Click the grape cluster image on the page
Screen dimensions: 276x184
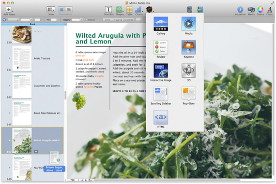(79, 100)
